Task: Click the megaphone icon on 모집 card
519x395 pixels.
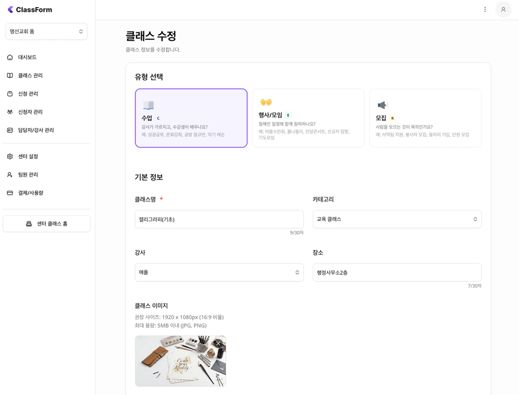Action: point(382,105)
